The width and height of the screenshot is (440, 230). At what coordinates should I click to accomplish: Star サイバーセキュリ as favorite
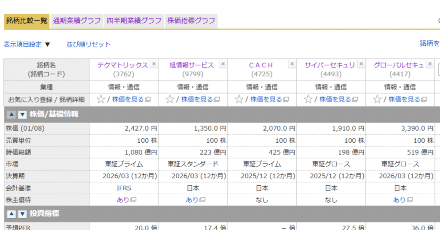tap(308, 100)
